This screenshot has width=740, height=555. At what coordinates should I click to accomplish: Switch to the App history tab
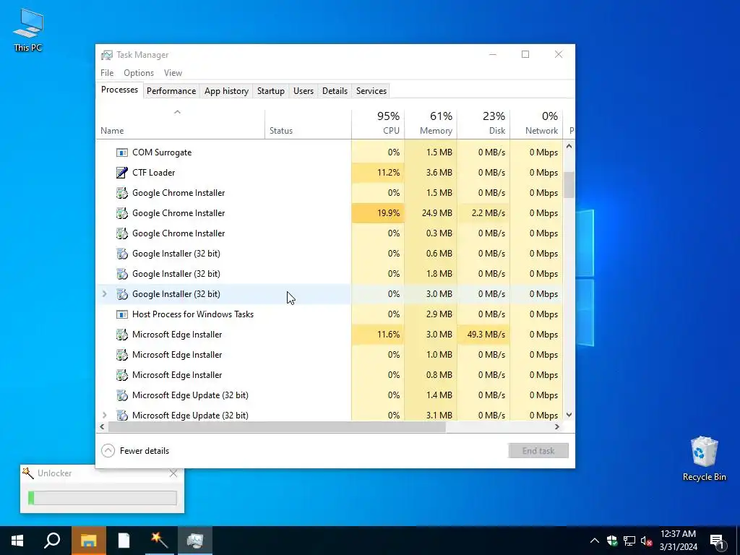point(226,90)
